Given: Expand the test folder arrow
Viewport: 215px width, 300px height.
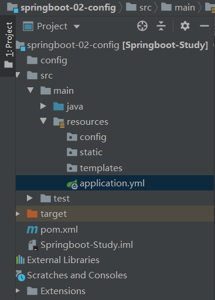Looking at the screenshot, I should click(x=29, y=198).
